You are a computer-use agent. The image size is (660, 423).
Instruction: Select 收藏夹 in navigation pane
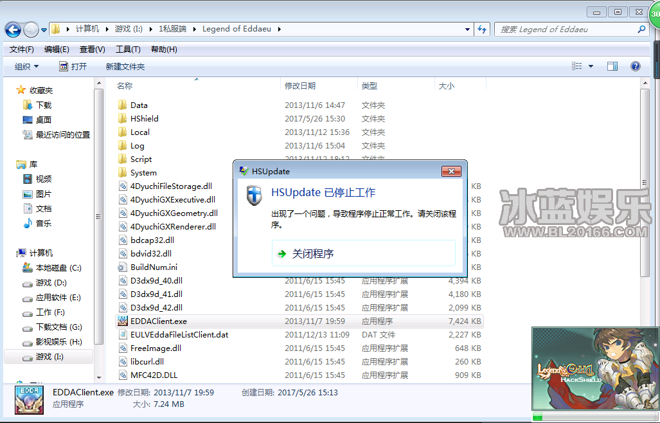[x=35, y=90]
